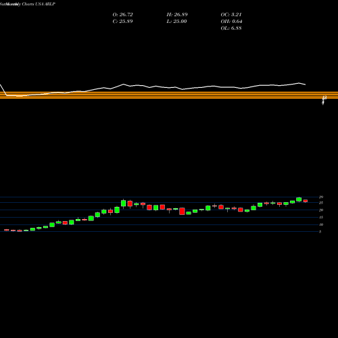Image resolution: width=338 pixels, height=338 pixels.
Task: Click the price axis label '20'
Action: (x=321, y=210)
